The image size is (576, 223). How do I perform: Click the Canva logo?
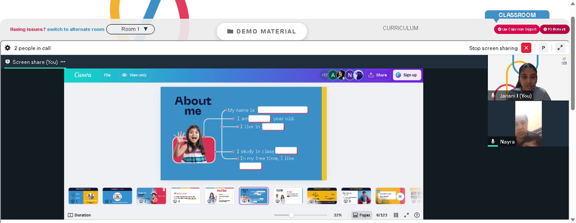pyautogui.click(x=82, y=75)
